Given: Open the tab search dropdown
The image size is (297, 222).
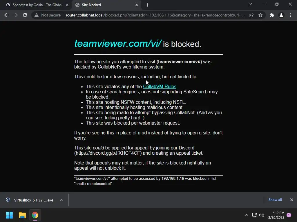Looking at the screenshot, I should tap(250, 4).
